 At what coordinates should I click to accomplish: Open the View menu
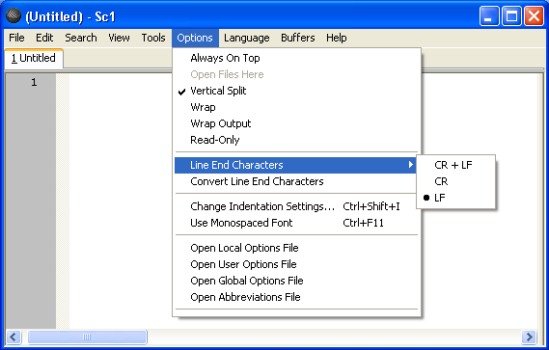(x=119, y=38)
